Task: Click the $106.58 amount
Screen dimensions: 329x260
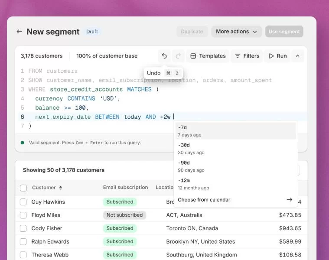Action: pyautogui.click(x=290, y=255)
